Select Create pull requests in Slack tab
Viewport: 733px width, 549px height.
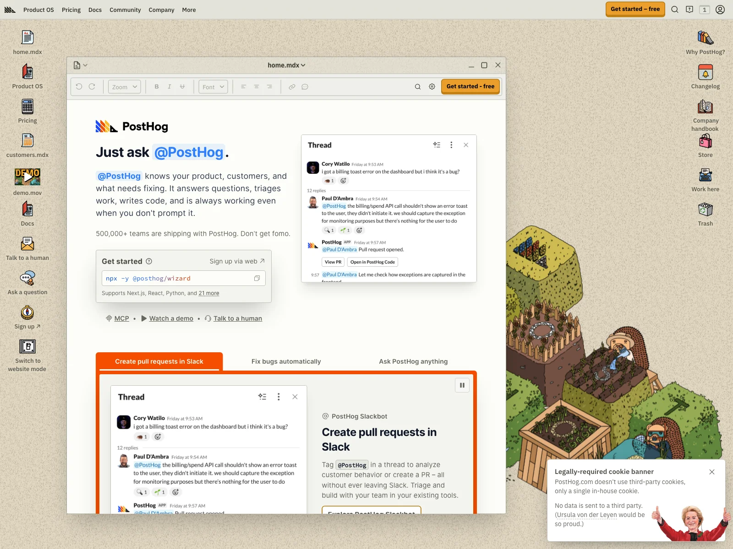[x=159, y=361]
